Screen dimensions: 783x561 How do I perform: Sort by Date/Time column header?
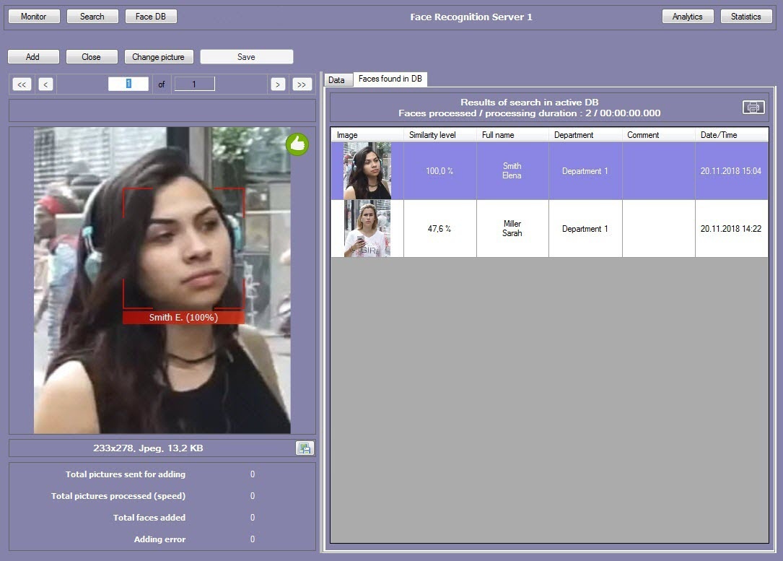point(732,135)
